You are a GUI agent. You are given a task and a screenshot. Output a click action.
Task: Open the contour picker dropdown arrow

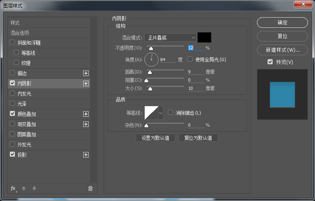(161, 113)
